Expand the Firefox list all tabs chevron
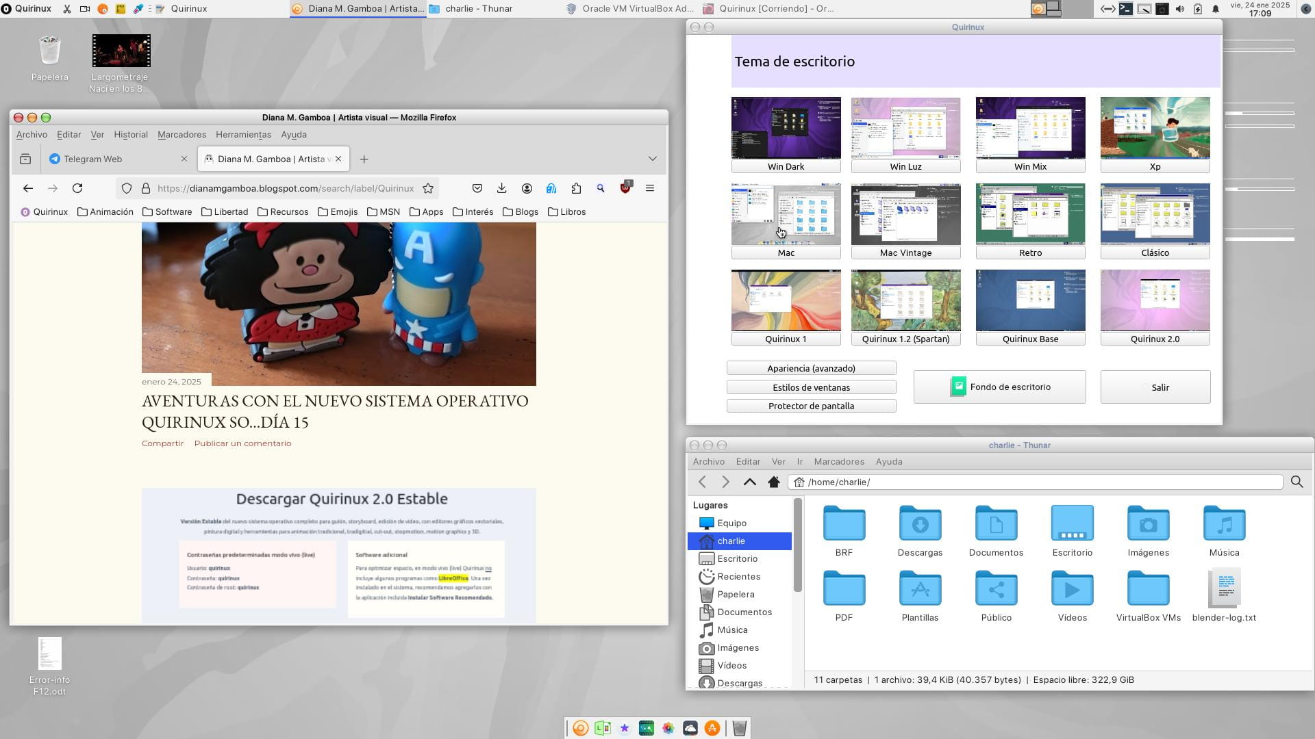The image size is (1315, 739). point(652,159)
